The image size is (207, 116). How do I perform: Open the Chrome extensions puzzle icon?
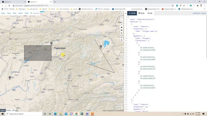[x=198, y=6]
